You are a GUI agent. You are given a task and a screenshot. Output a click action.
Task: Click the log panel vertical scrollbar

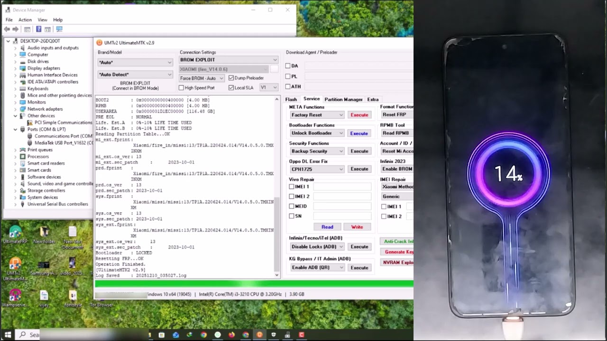pyautogui.click(x=277, y=186)
